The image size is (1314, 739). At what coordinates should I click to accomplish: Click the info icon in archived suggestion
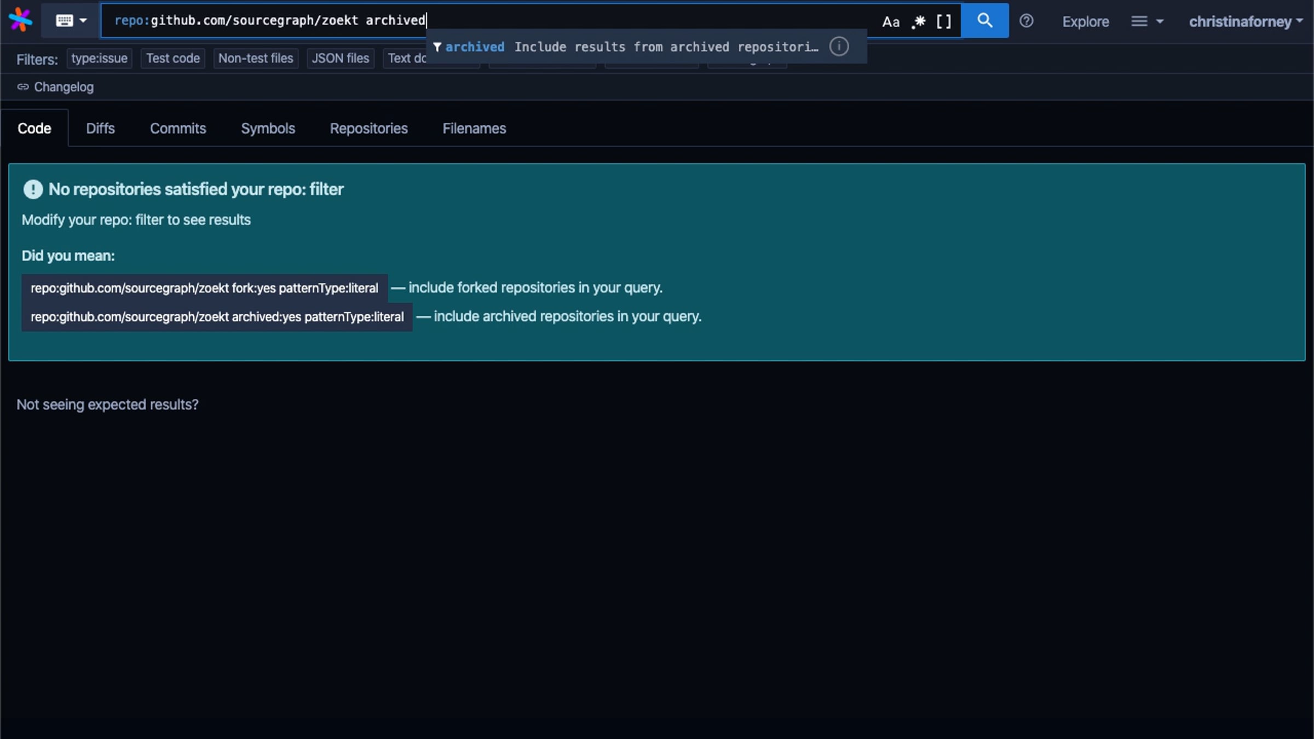[x=839, y=47]
